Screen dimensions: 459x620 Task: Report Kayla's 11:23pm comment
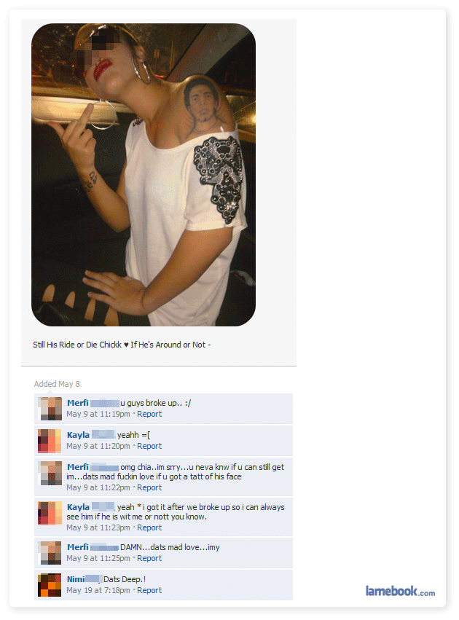click(x=149, y=527)
